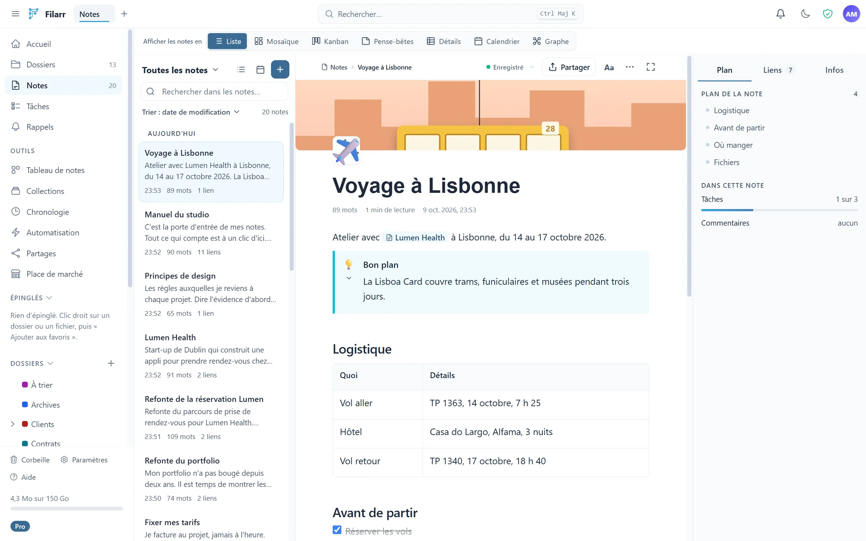Open notifications bell icon
866x541 pixels.
(x=780, y=14)
